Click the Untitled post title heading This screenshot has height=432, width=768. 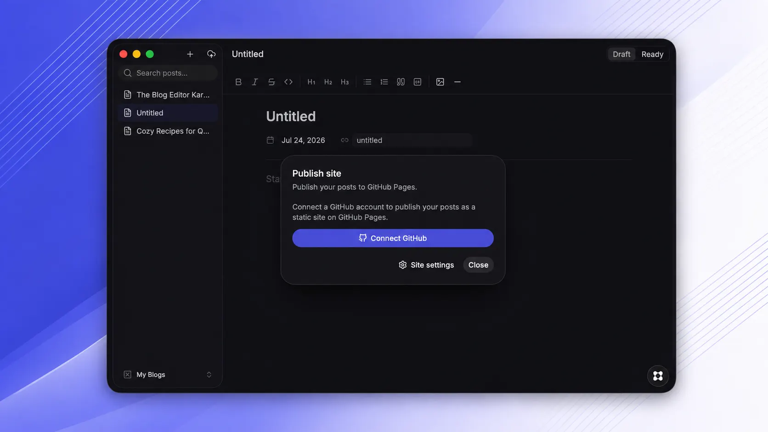291,117
